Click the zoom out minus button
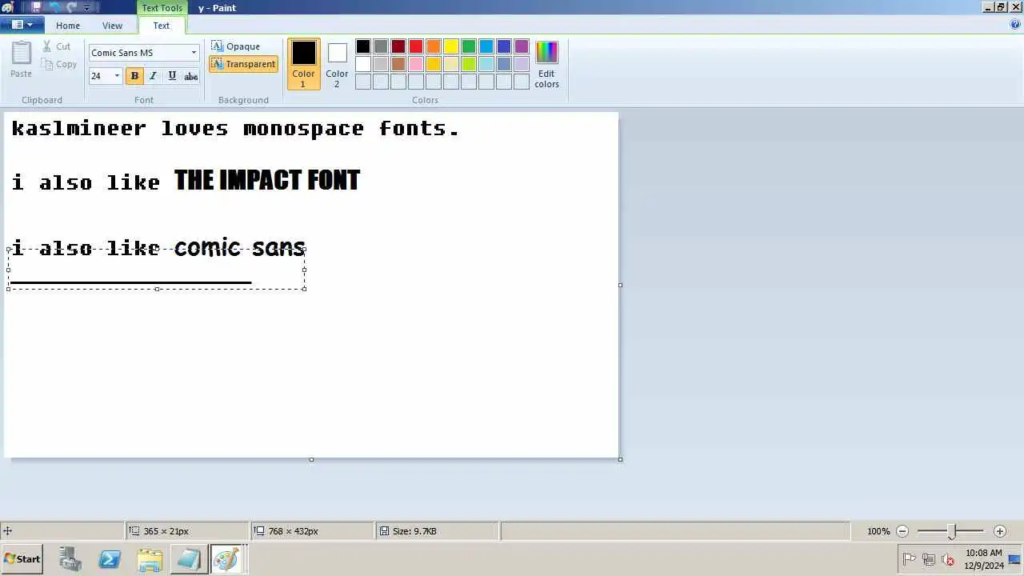1024x576 pixels. (902, 531)
